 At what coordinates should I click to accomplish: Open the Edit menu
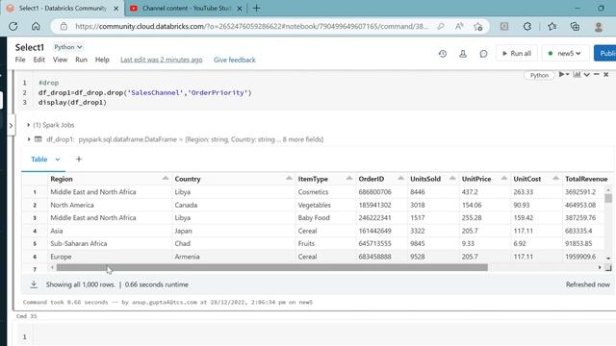click(38, 60)
